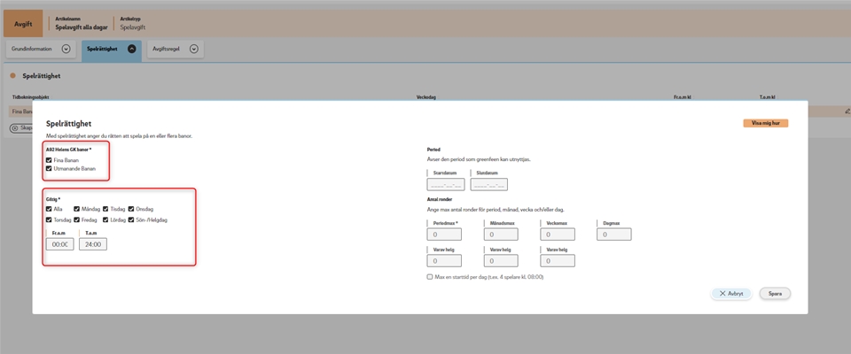
Task: Uncheck the Måndag checkbox
Action: click(76, 210)
